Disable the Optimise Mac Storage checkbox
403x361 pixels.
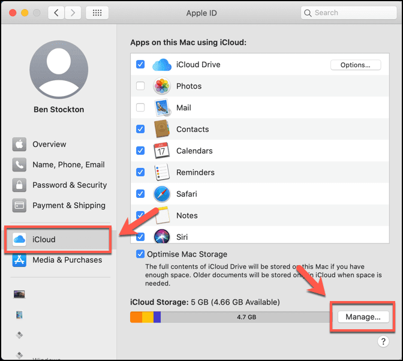tap(140, 254)
